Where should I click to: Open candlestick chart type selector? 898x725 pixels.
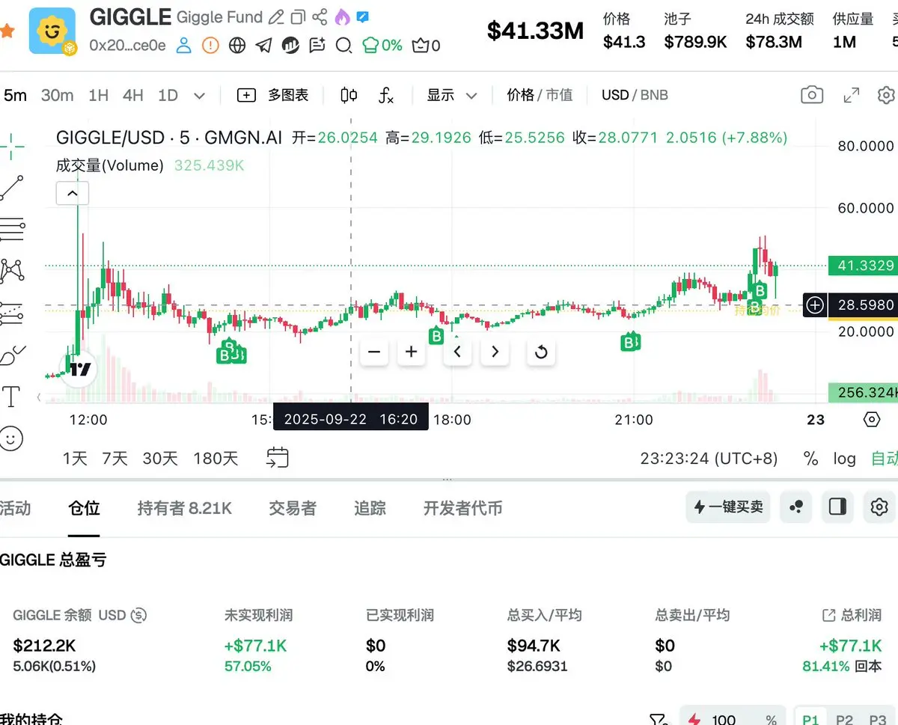(349, 95)
